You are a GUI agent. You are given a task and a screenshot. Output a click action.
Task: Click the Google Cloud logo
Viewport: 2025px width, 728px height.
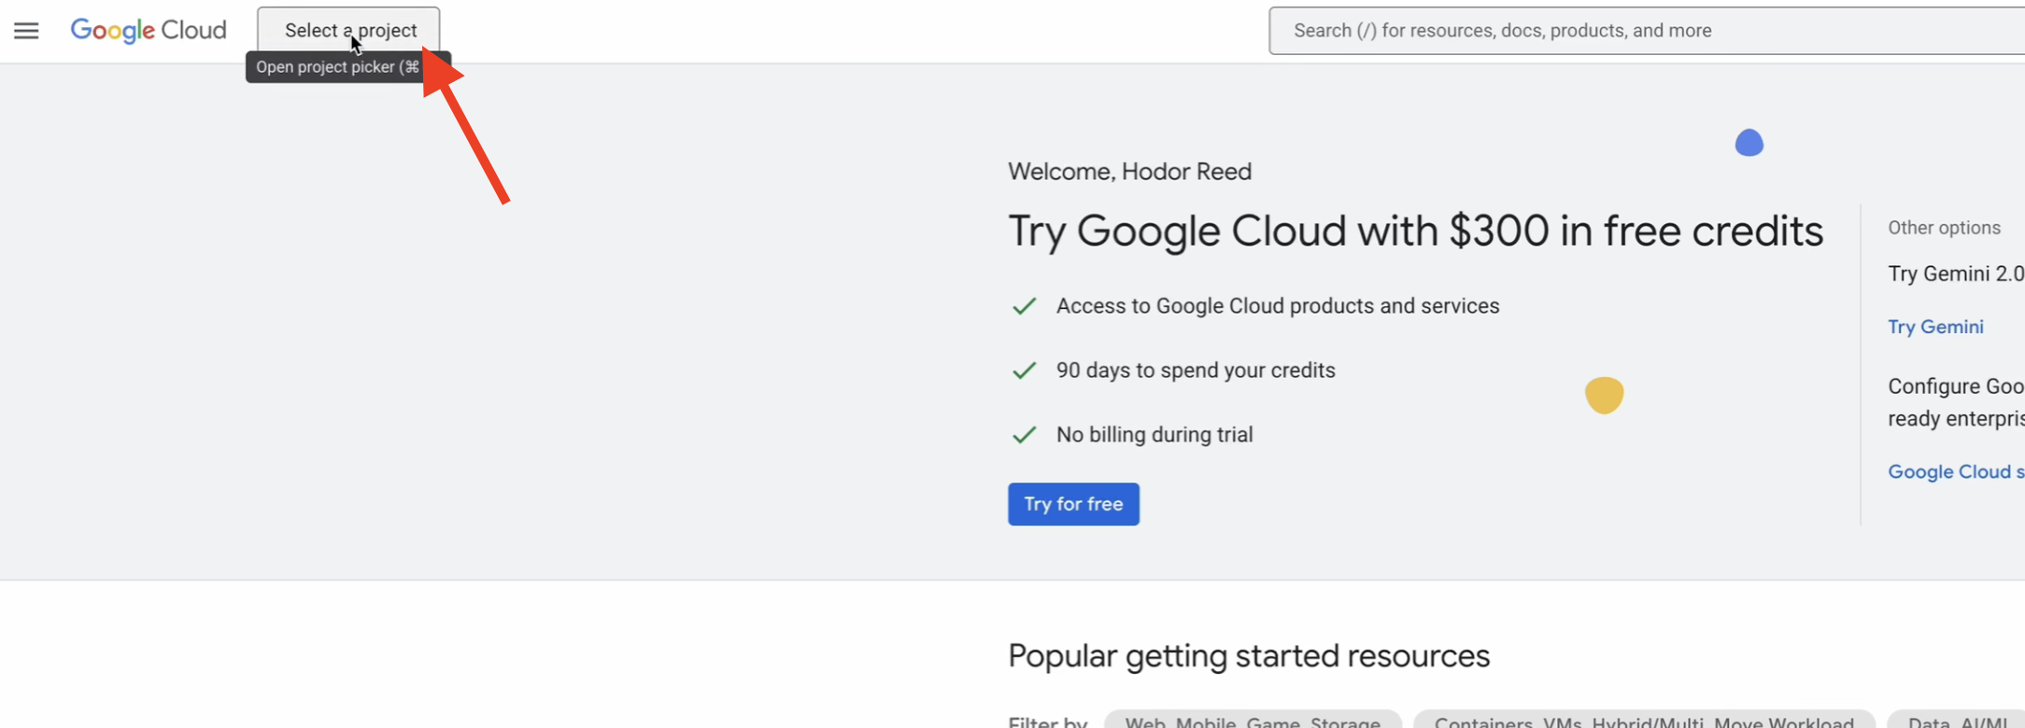coord(149,31)
